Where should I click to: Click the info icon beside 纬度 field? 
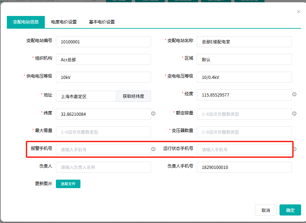[x=153, y=114]
